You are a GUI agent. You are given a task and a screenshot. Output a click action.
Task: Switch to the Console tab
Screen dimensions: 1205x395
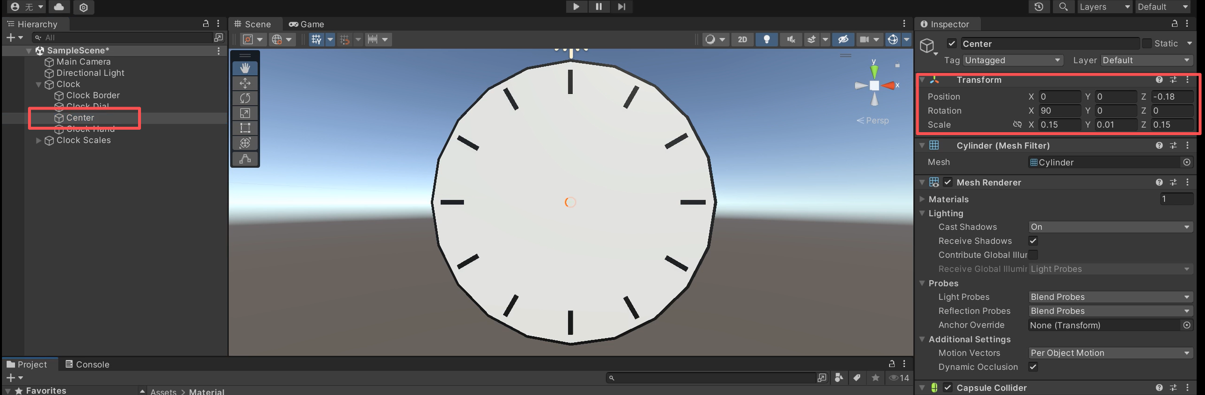click(87, 365)
